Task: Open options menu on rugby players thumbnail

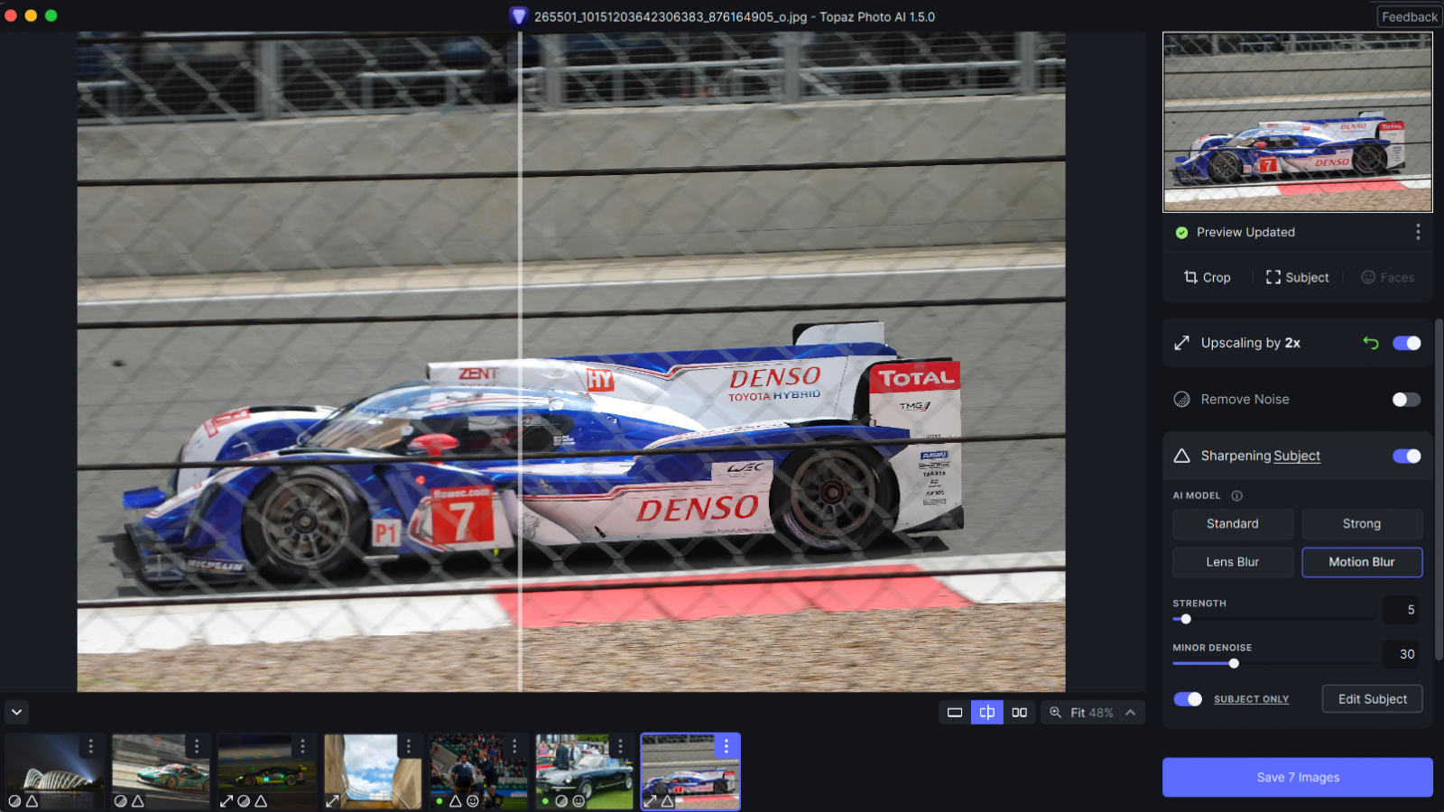Action: coord(514,746)
